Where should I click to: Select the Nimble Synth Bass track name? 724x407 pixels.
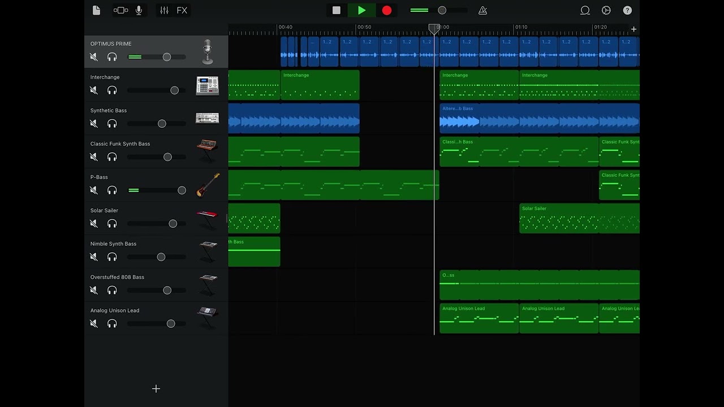tap(113, 244)
